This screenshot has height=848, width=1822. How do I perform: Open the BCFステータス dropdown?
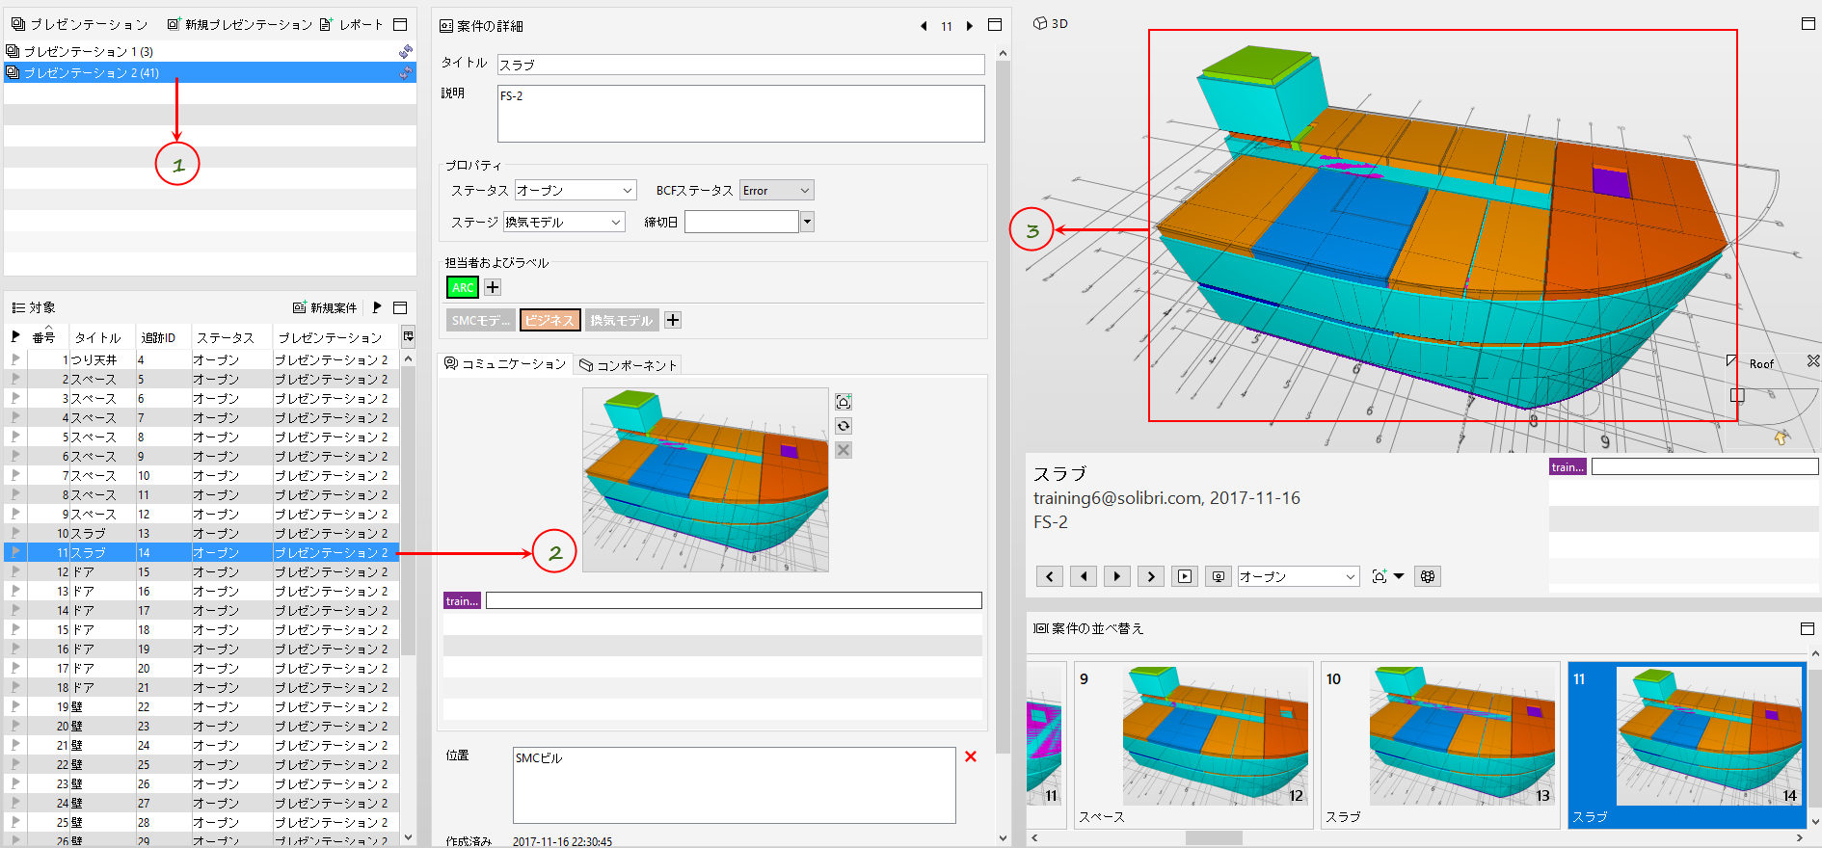pos(777,190)
